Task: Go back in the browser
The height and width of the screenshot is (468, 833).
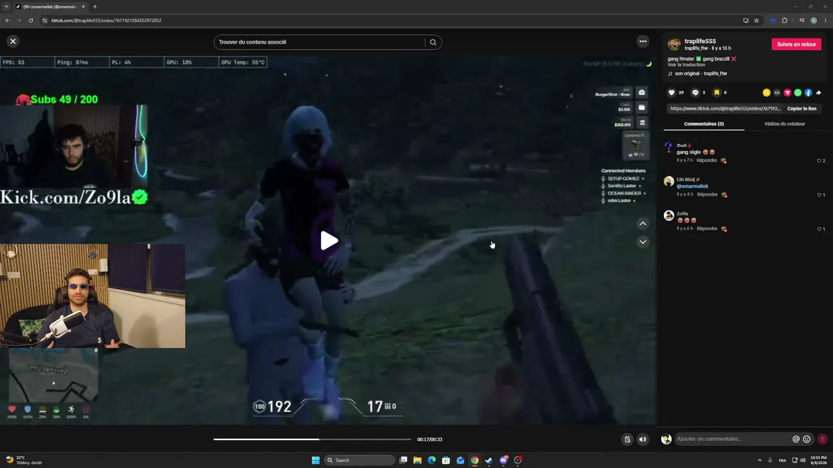Action: 7,20
